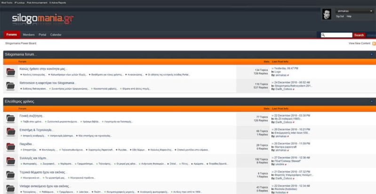Collapse the Silogomania forum category
This screenshot has width=376, height=194.
point(371,55)
